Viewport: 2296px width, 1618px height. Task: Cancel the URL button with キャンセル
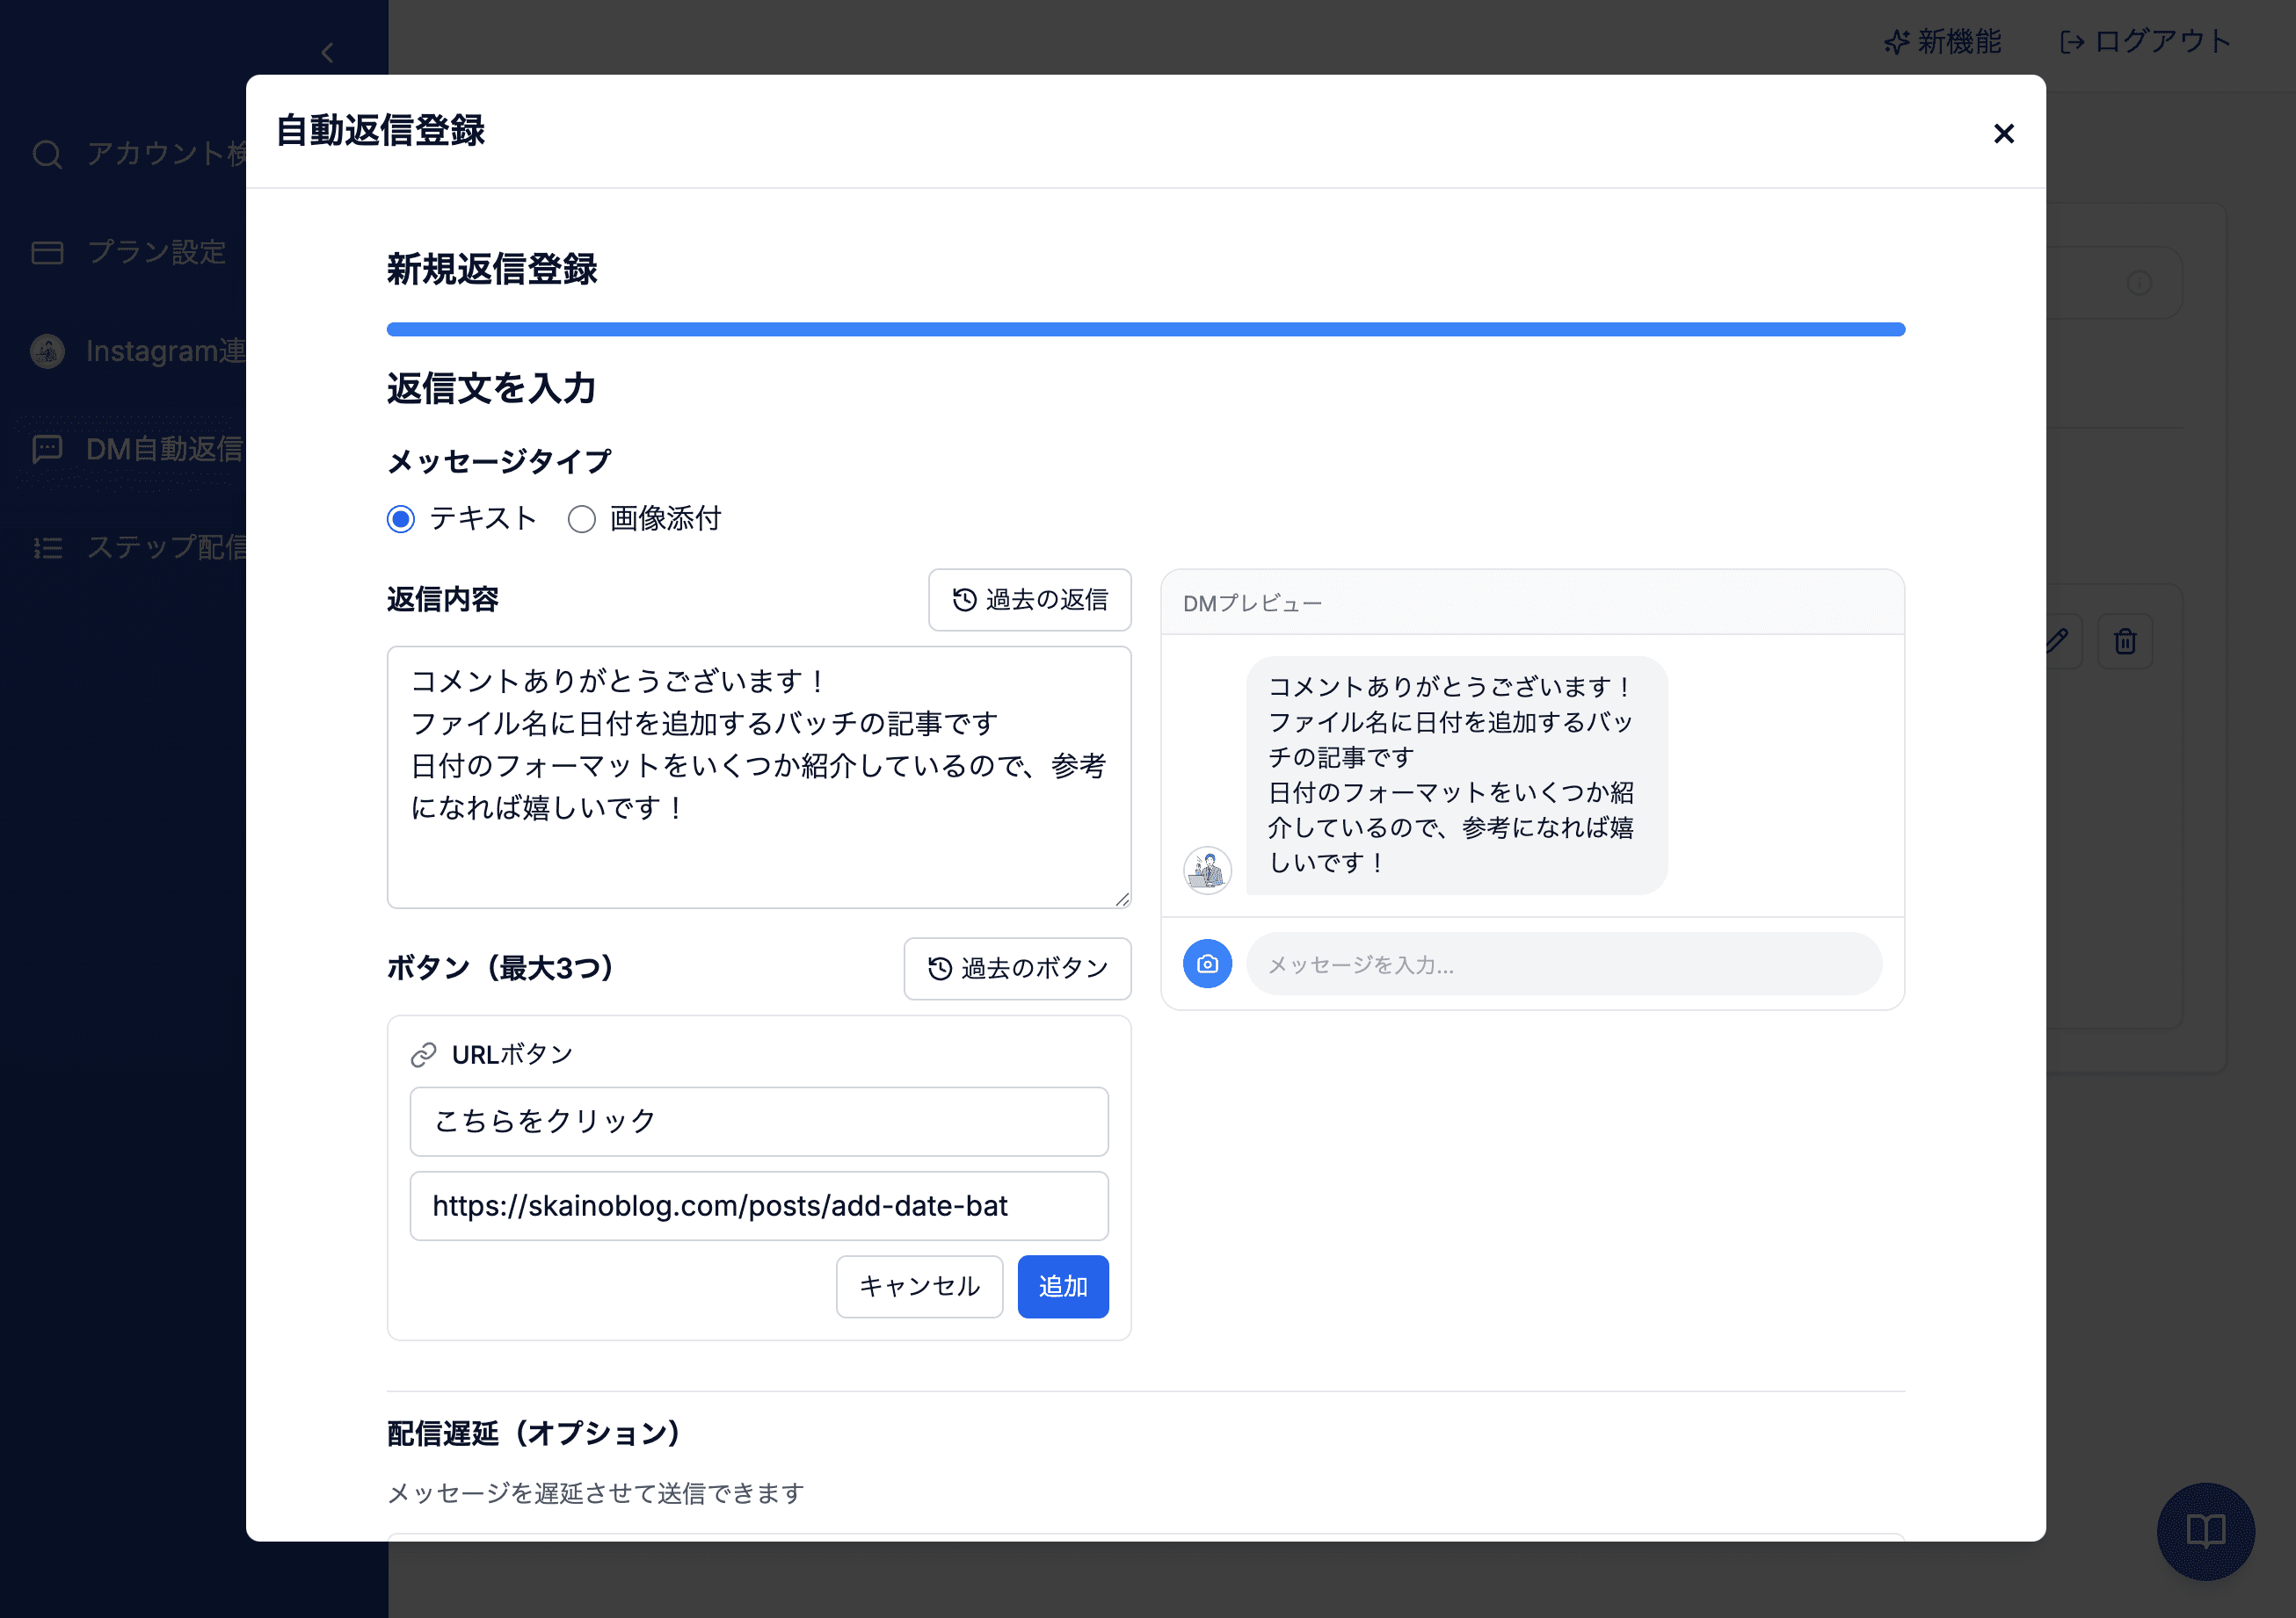point(919,1286)
